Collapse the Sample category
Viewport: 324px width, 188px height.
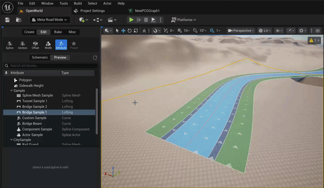point(12,91)
